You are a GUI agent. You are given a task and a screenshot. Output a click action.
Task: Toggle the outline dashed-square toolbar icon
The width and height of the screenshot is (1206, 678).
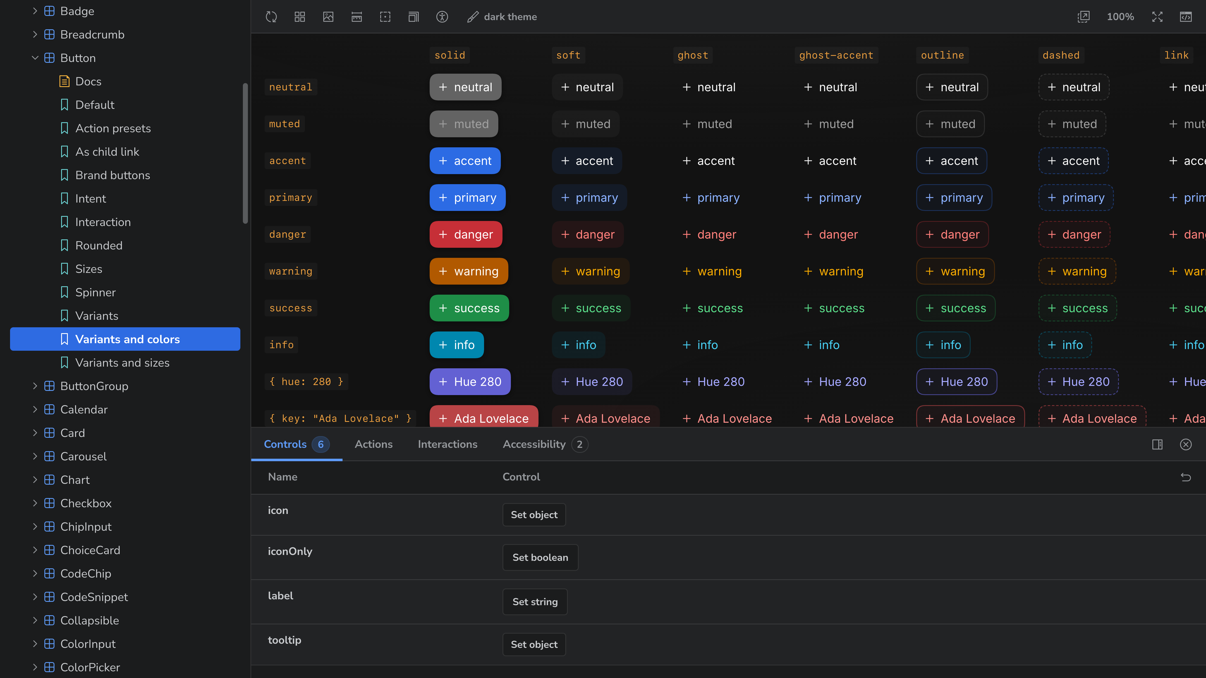click(x=385, y=17)
